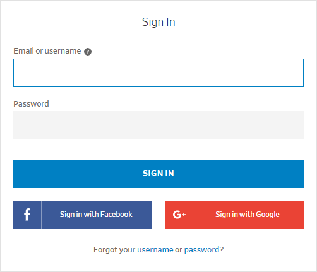Choose Sign in with Facebook text
The image size is (317, 272).
point(96,215)
